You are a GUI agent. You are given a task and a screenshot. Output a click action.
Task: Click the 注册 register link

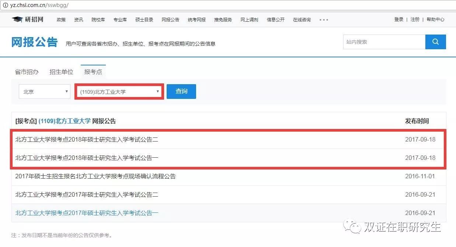click(415, 19)
